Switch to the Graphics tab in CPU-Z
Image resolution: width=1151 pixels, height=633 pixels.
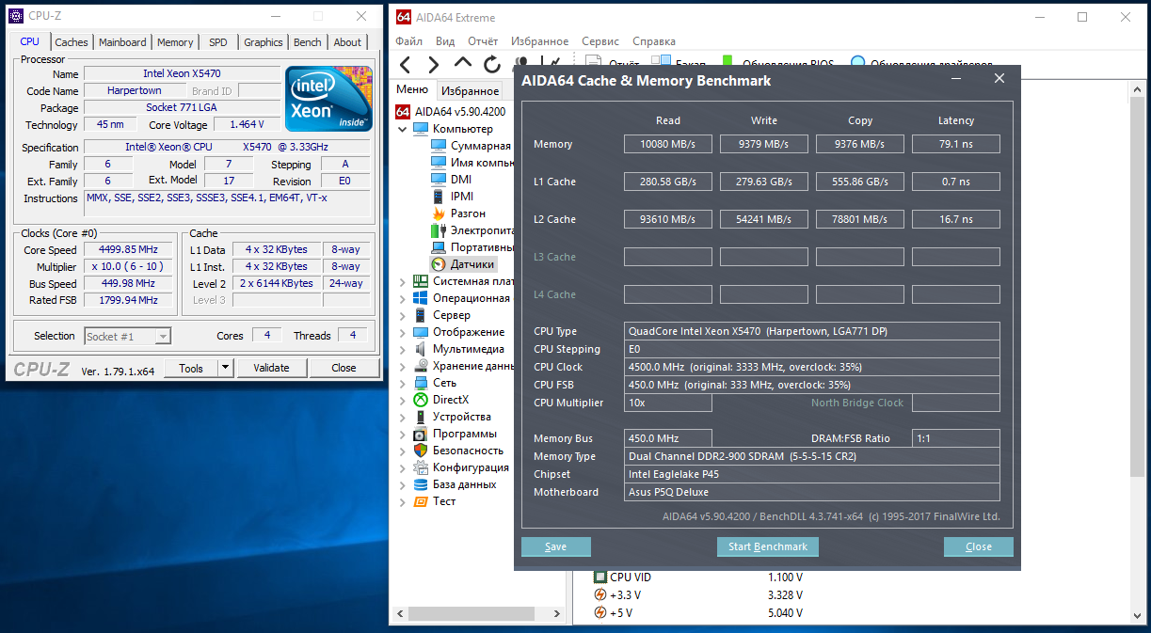pos(264,42)
